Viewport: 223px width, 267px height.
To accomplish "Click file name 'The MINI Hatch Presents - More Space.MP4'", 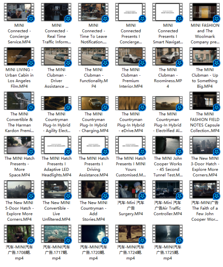I will [x=19, y=166].
